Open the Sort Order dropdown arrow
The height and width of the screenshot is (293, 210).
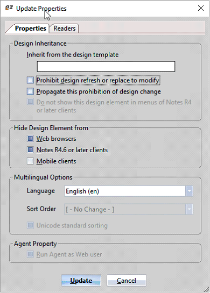189,209
